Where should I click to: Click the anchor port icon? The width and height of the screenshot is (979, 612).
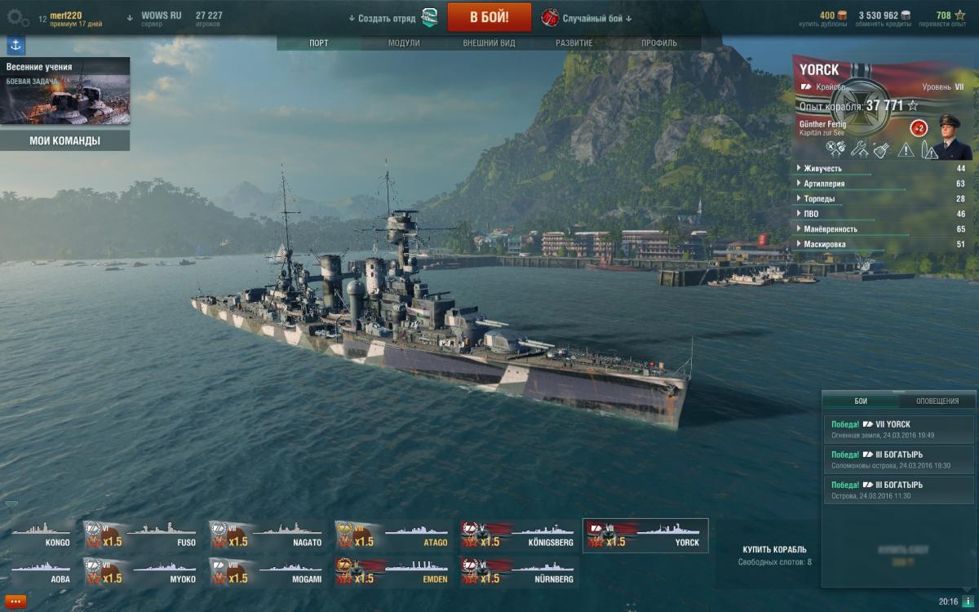coord(16,46)
